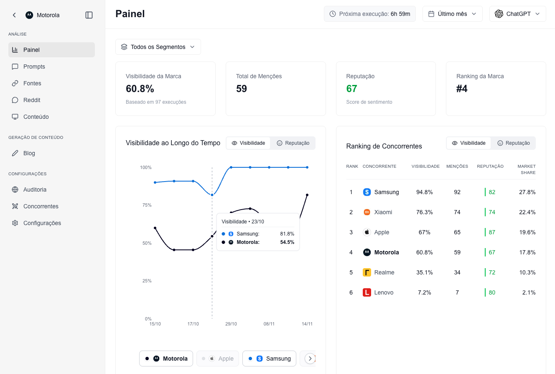The height and width of the screenshot is (374, 555).
Task: Advance legend chips with the right arrow
Action: pos(310,359)
